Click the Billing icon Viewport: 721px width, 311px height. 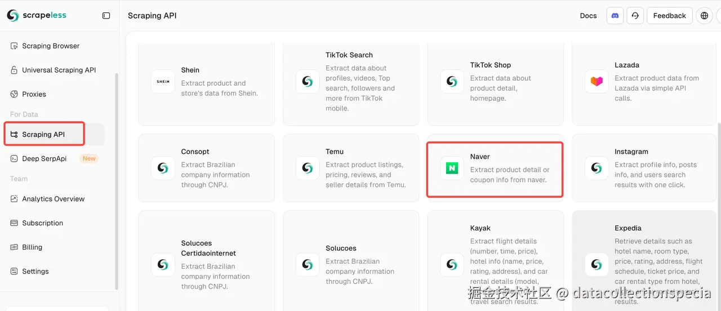coord(14,247)
